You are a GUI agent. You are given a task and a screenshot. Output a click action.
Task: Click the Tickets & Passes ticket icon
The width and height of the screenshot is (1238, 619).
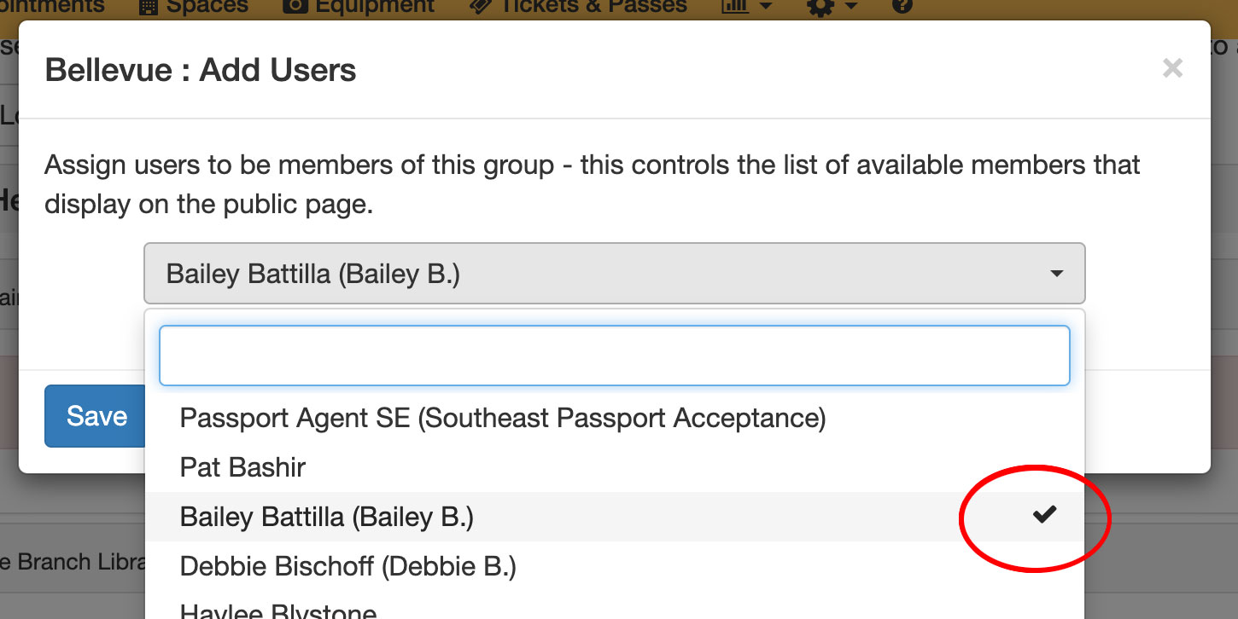(x=481, y=6)
